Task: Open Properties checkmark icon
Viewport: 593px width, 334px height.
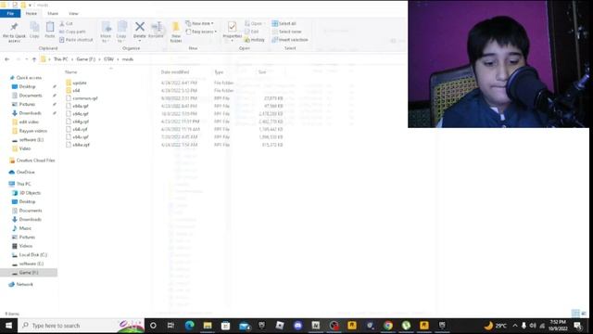Action: point(232,27)
